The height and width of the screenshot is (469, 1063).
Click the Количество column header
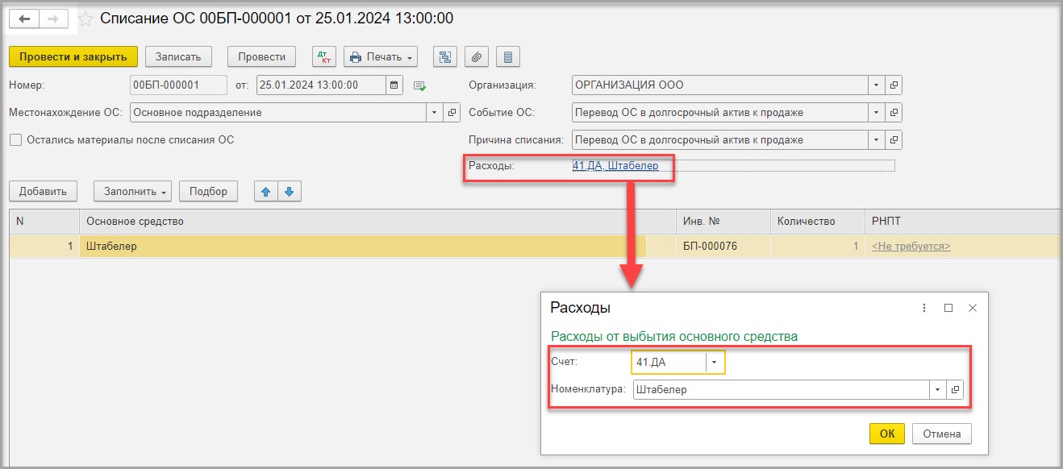tap(817, 221)
